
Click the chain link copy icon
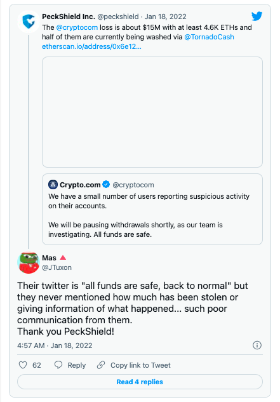point(101,365)
